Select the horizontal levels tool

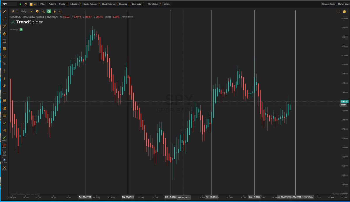4,115
